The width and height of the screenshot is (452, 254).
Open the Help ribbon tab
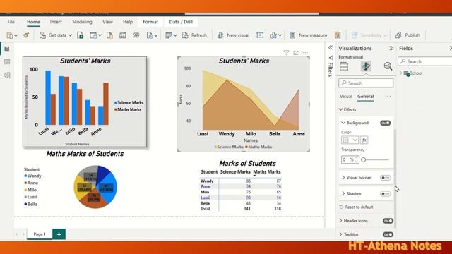pos(128,22)
